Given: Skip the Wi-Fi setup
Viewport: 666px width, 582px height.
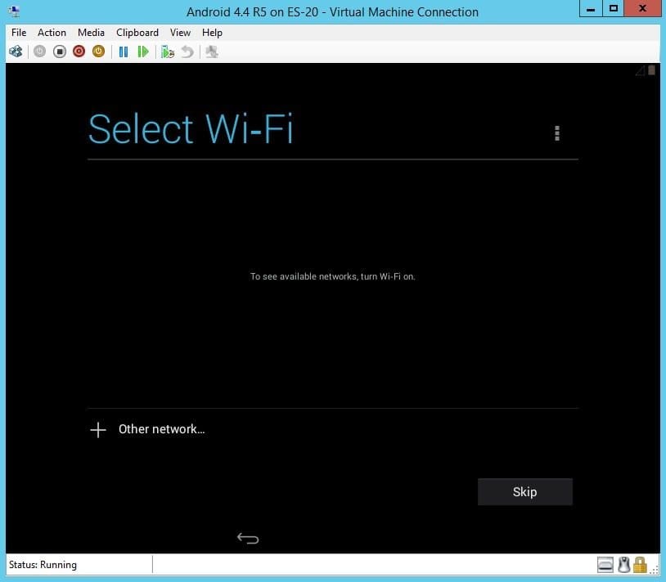Looking at the screenshot, I should (x=525, y=492).
